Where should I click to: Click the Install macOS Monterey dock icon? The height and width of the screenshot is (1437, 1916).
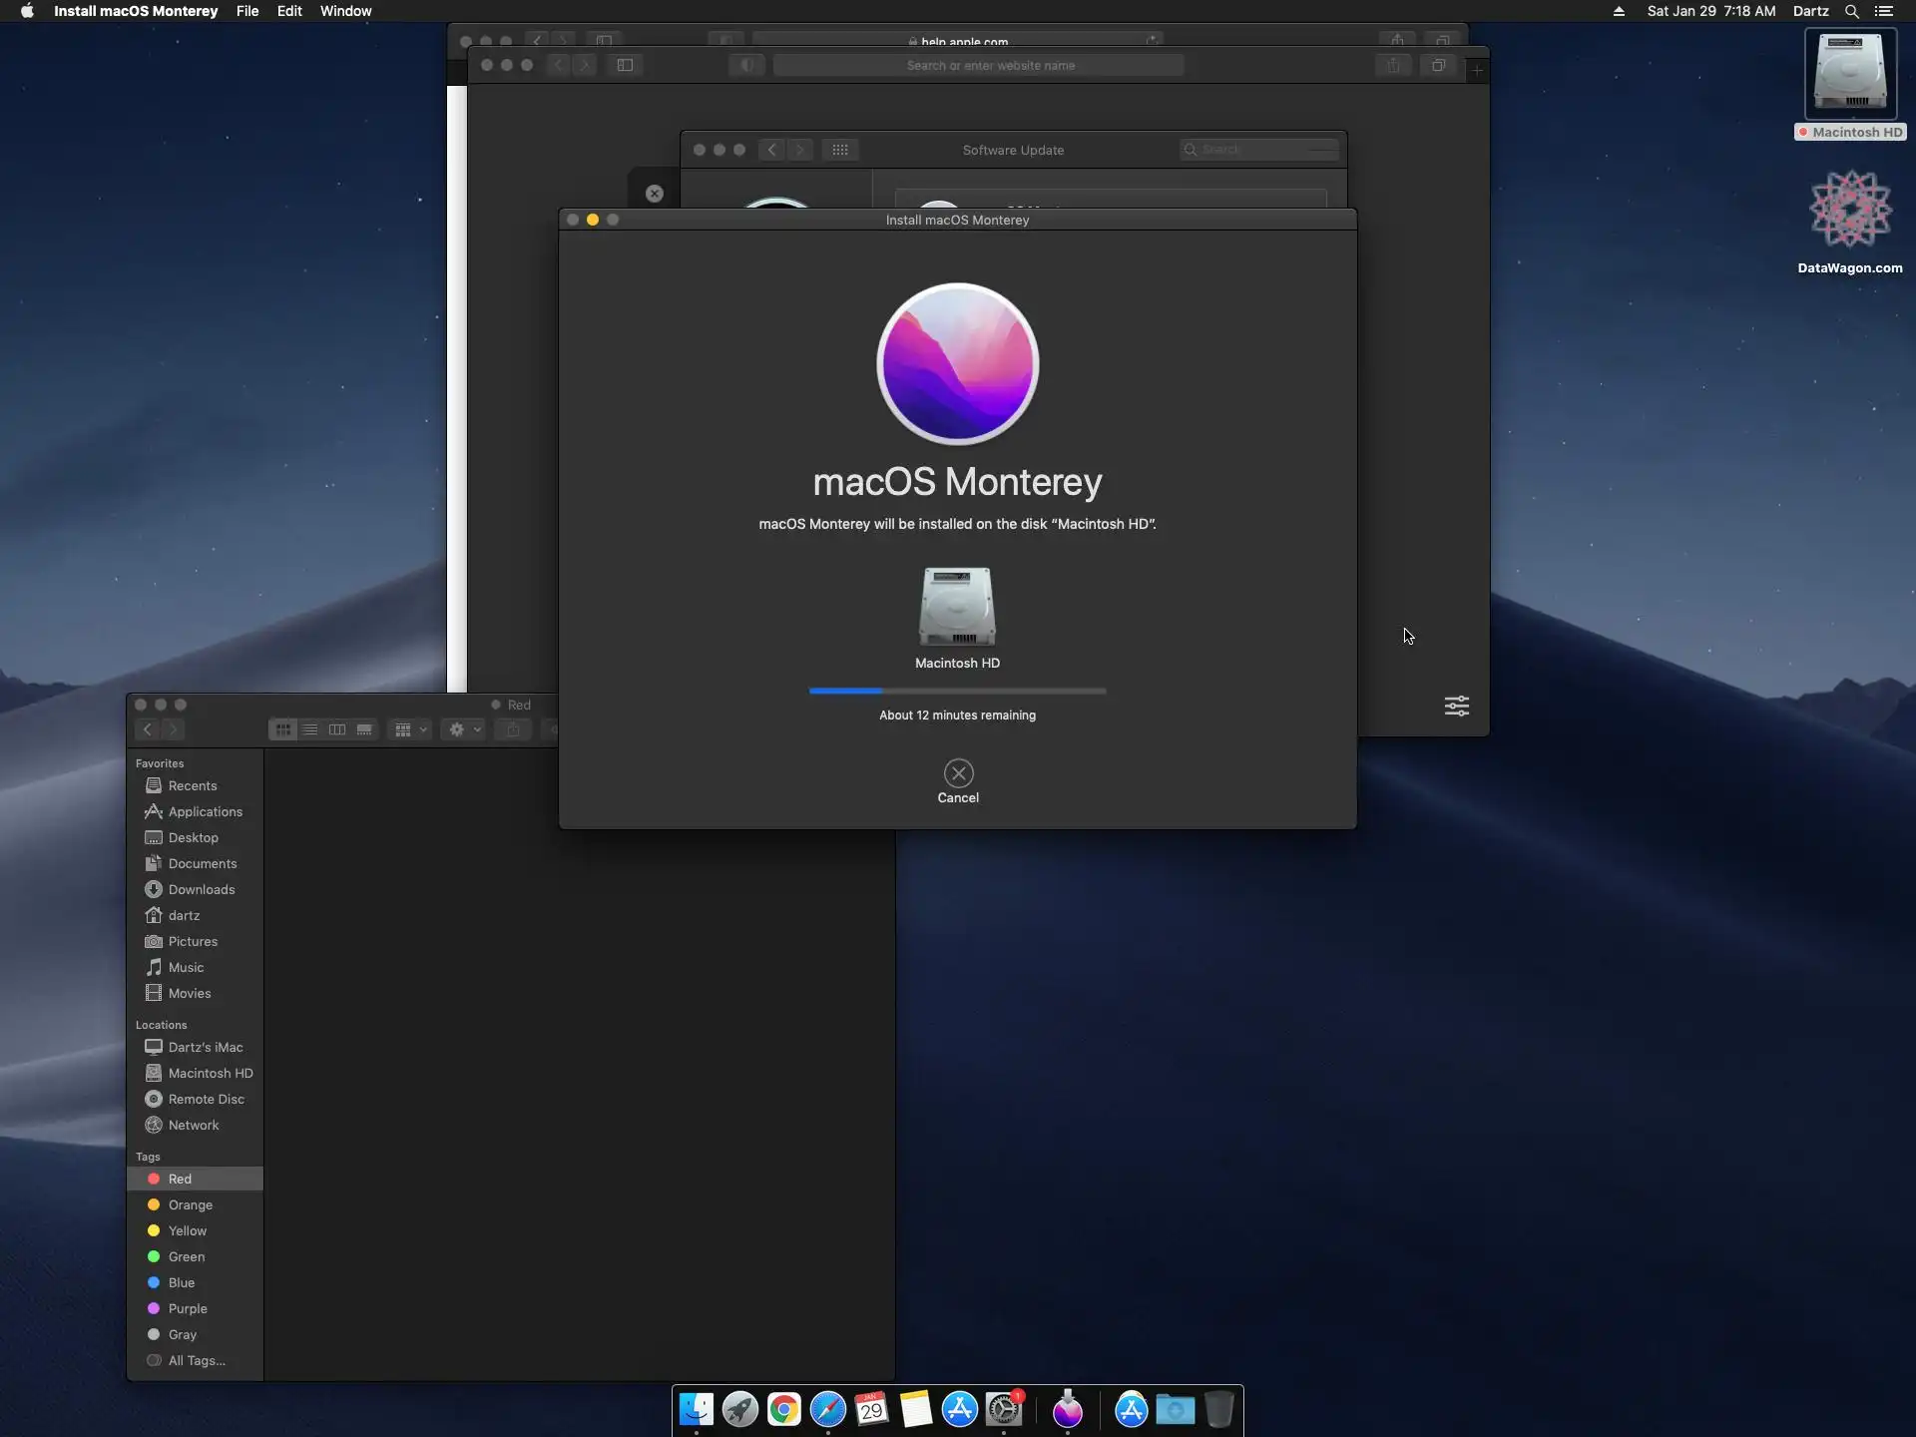[x=1067, y=1409]
